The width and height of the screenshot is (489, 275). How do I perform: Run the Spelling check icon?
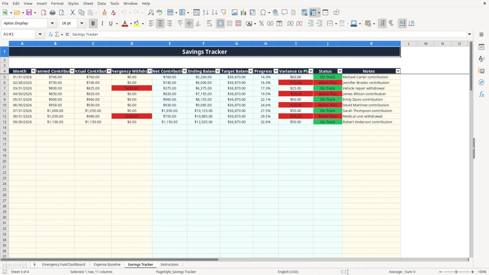click(x=159, y=13)
